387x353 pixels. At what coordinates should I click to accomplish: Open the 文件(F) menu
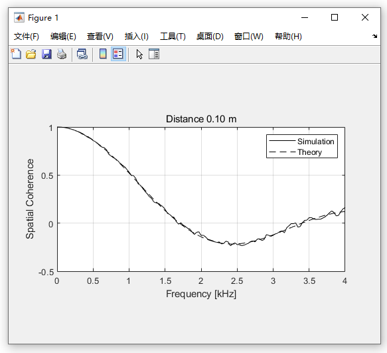coord(27,37)
